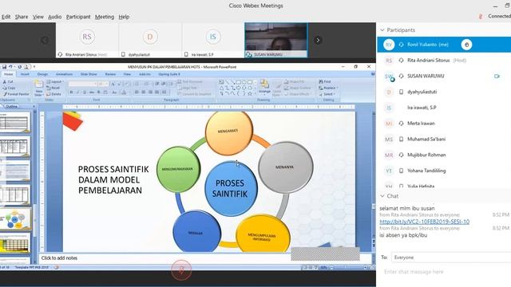The height and width of the screenshot is (287, 511).
Task: Click the Text Direction command
Action: (190, 81)
